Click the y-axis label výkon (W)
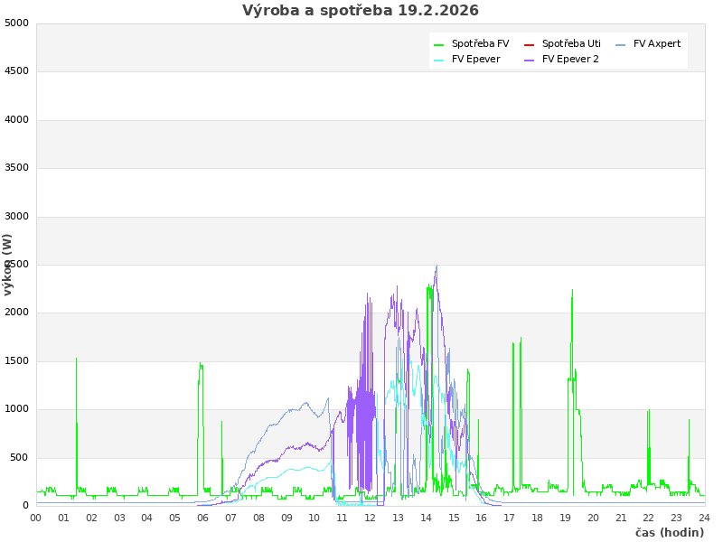The width and height of the screenshot is (723, 542). point(8,264)
